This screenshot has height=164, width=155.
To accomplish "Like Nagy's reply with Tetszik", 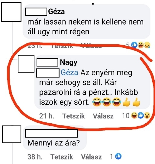I will click(x=73, y=116).
